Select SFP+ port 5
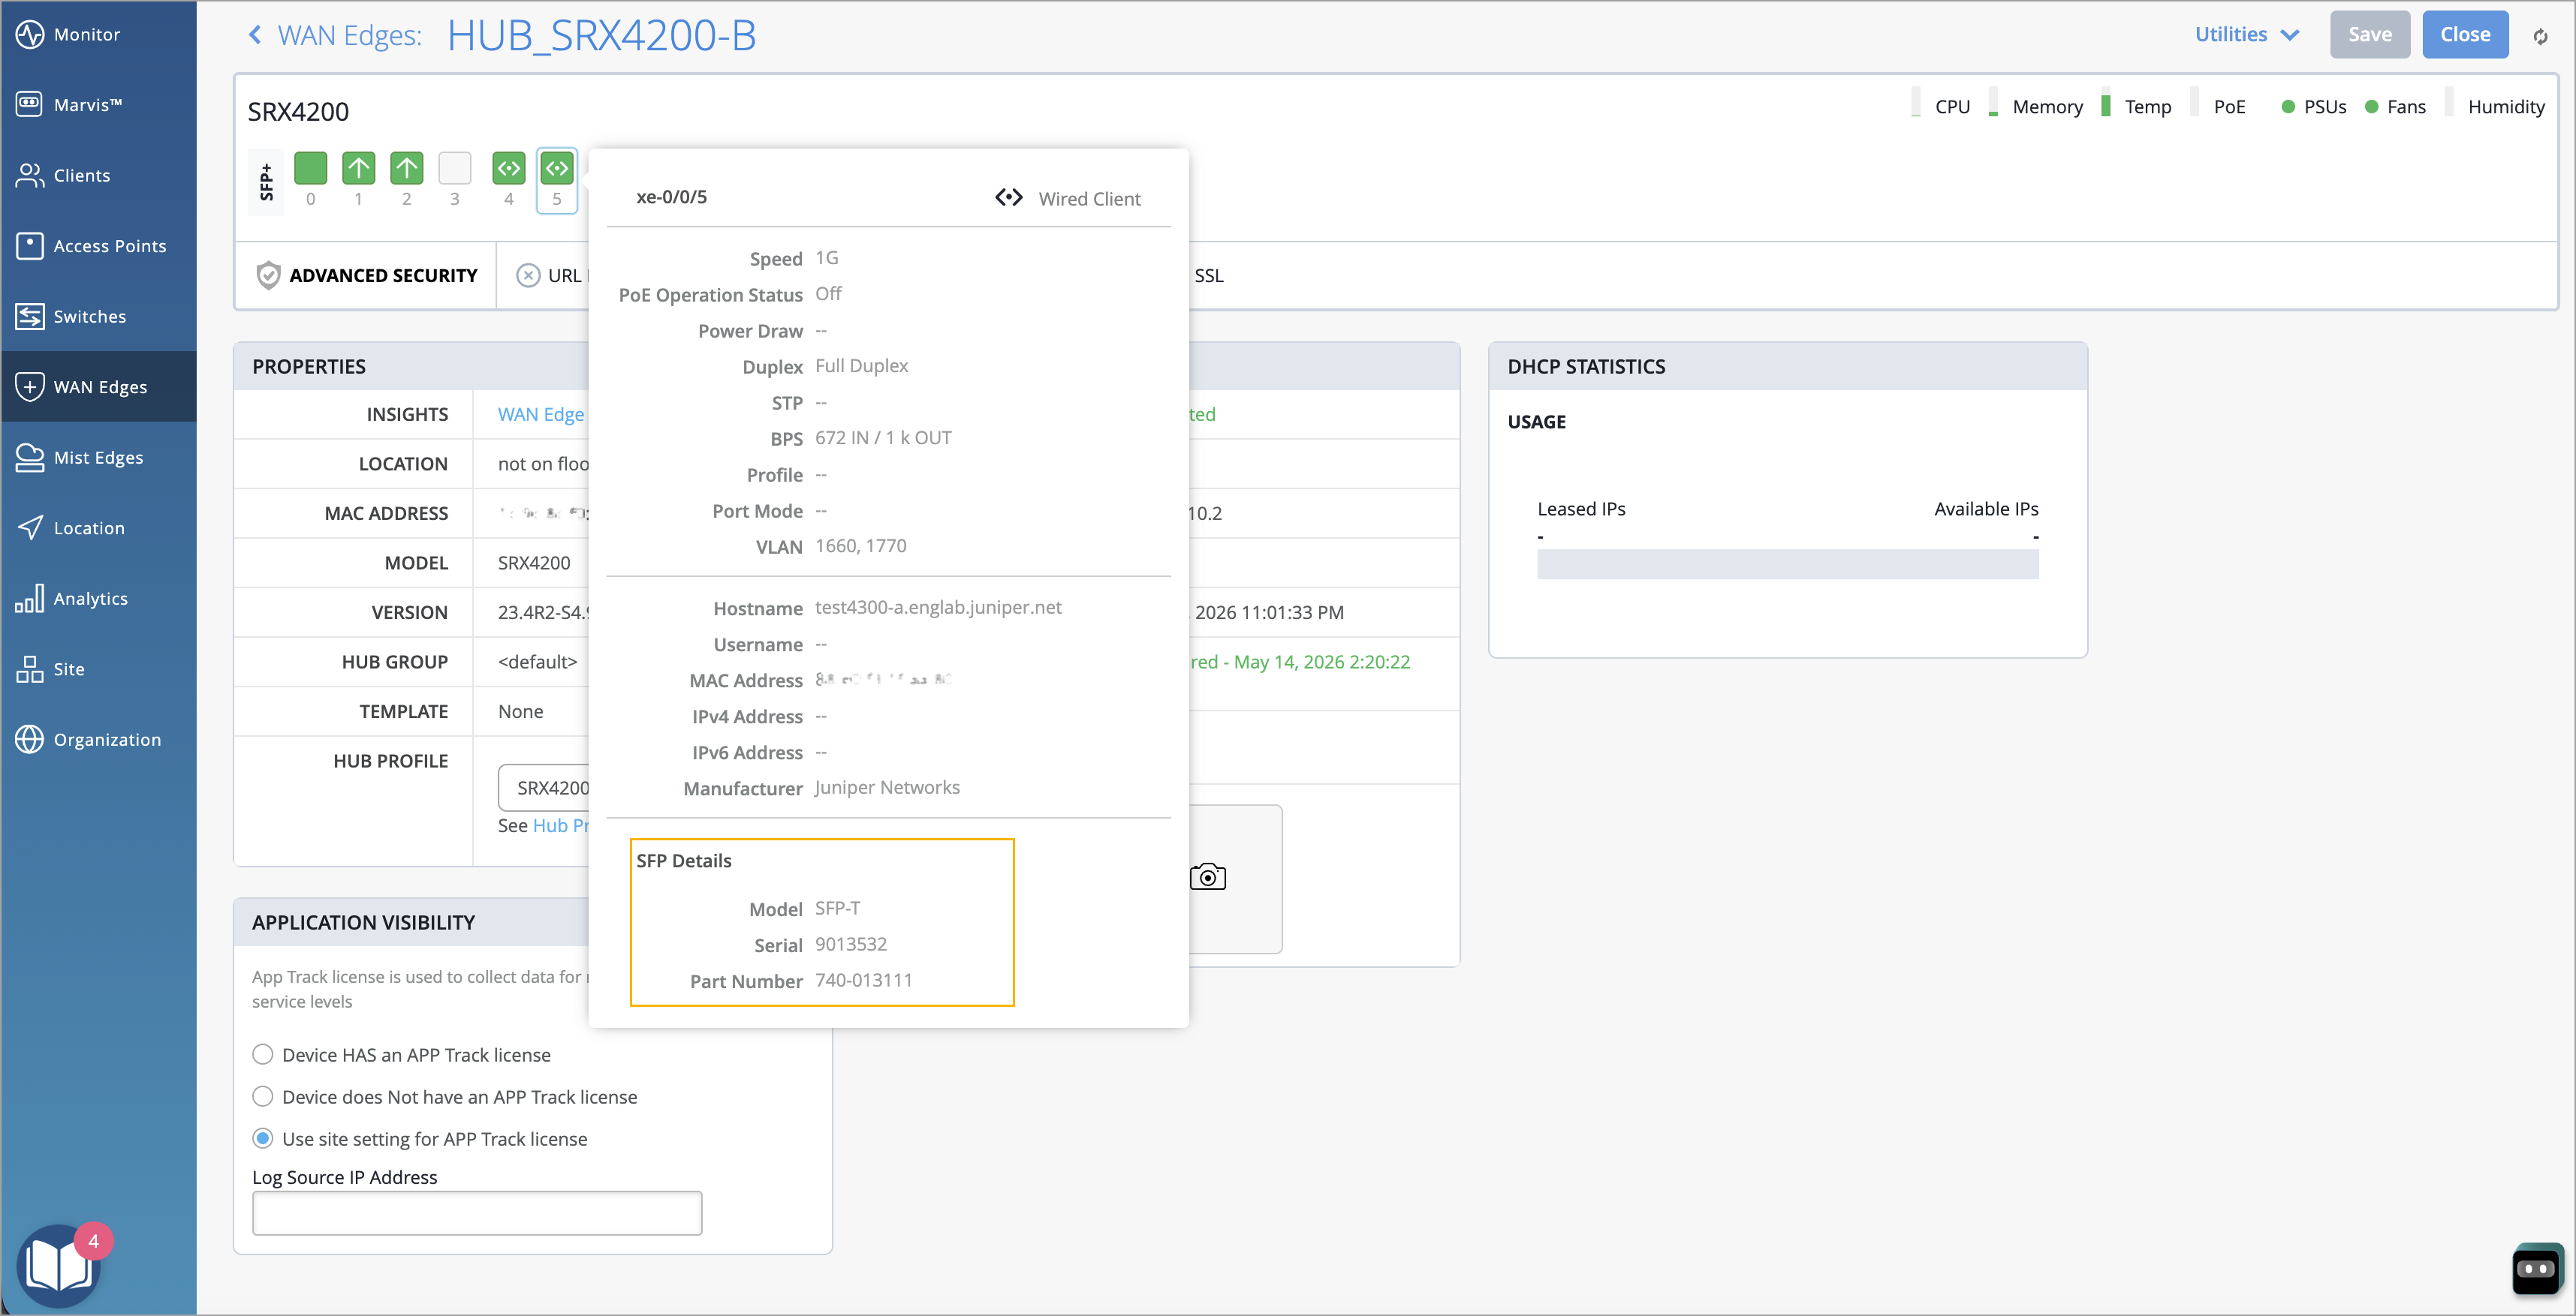Screen dimensions: 2576x1316 557,168
